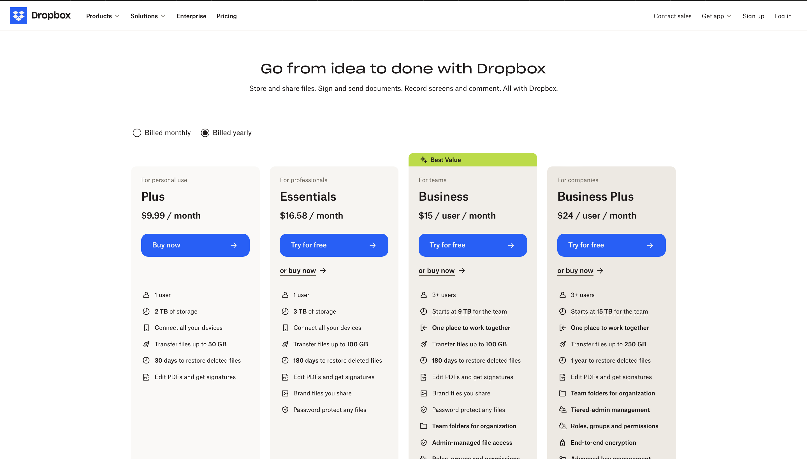Select the Billed yearly radio button
Screen dimensions: 807x459
click(205, 133)
